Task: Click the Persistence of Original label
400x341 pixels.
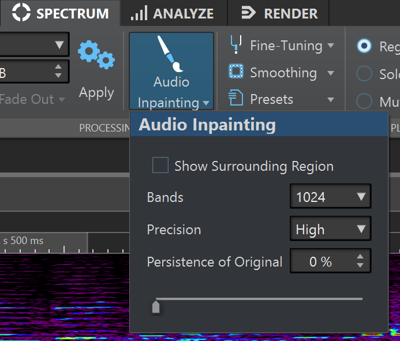Action: 215,262
